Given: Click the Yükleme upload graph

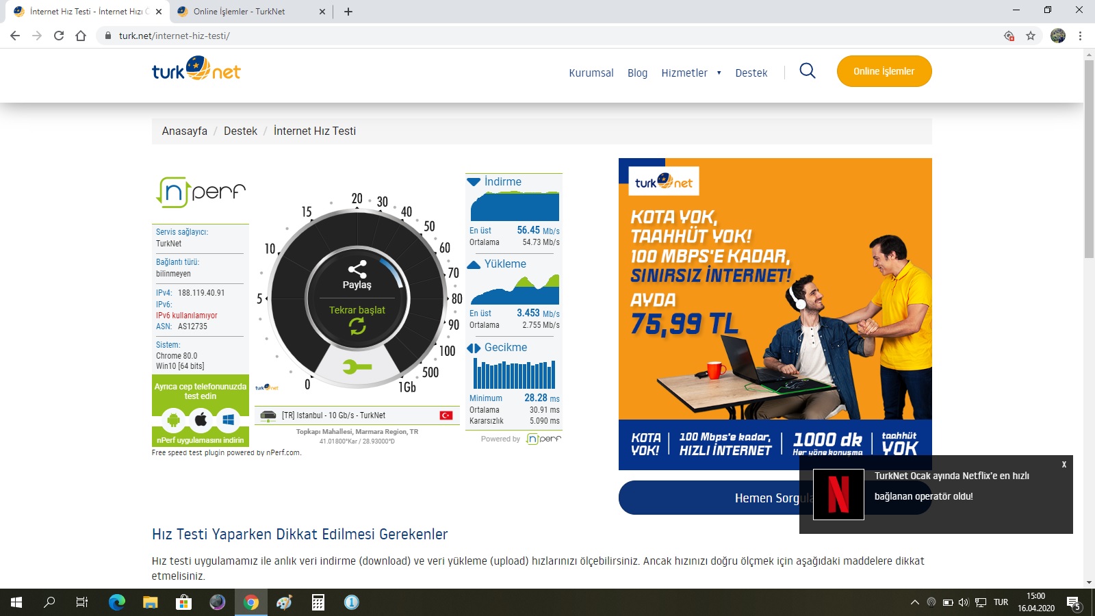Looking at the screenshot, I should [515, 289].
